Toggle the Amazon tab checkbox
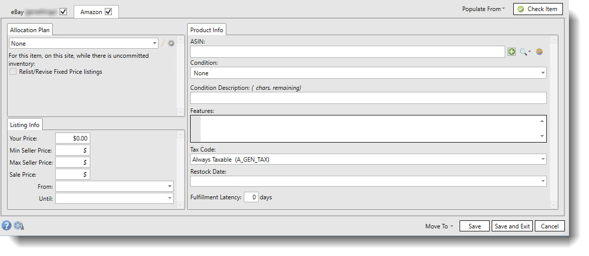 coord(108,12)
